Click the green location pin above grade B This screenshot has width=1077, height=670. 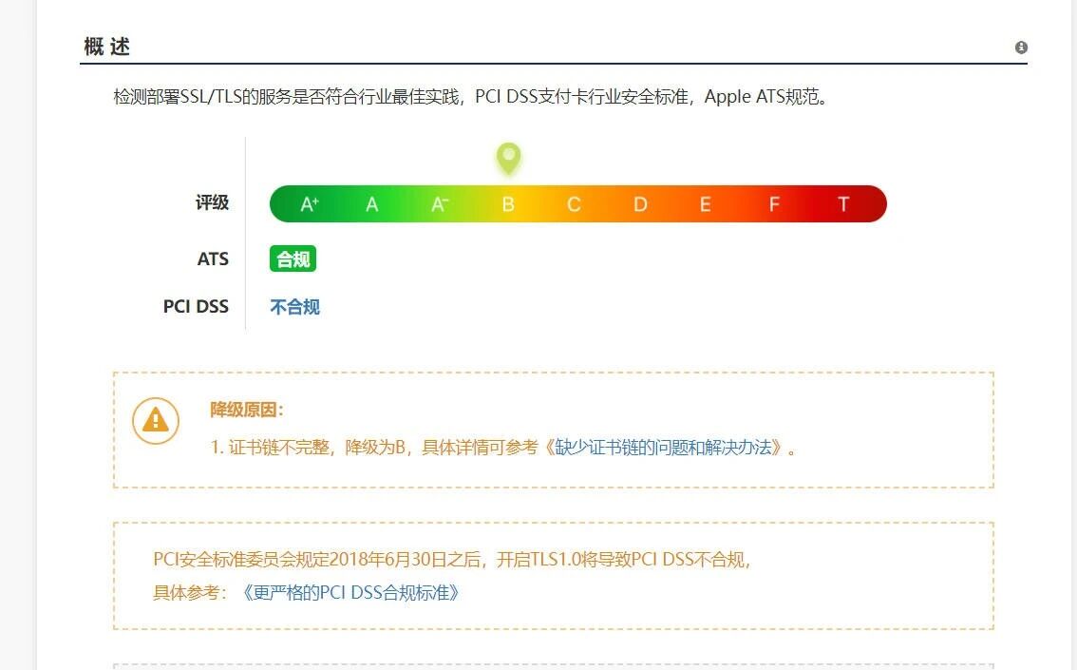(x=508, y=159)
